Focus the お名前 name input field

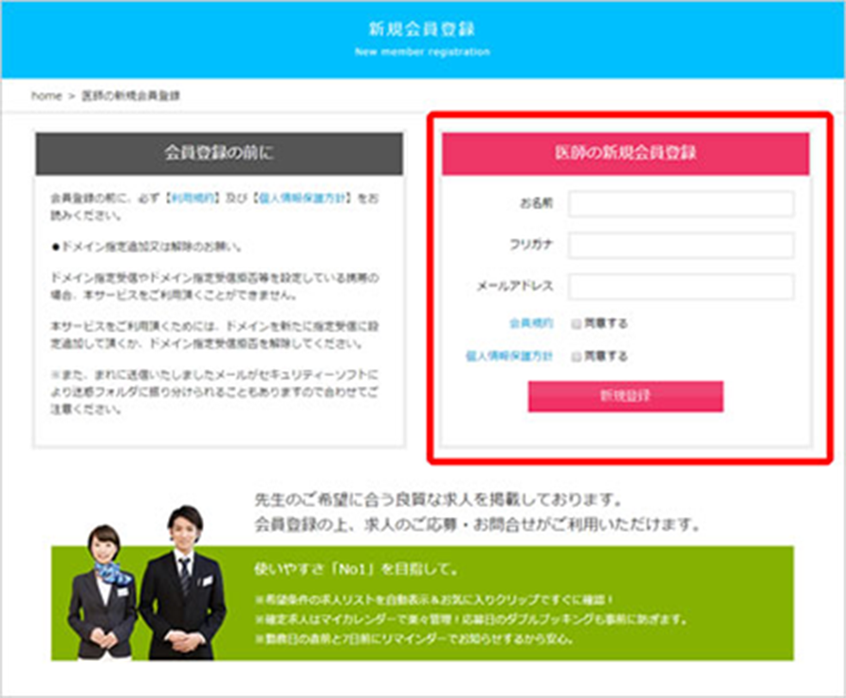pyautogui.click(x=680, y=205)
